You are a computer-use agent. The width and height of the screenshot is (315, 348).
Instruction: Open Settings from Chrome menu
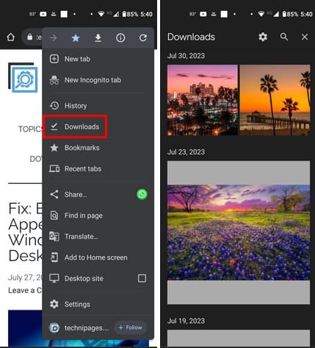coord(98,305)
